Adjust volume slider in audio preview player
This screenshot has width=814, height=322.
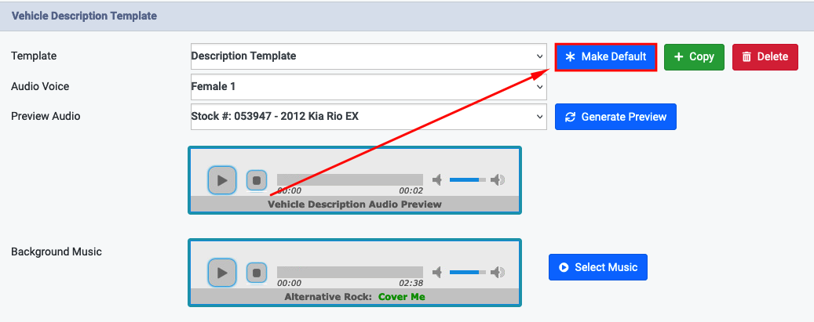468,180
